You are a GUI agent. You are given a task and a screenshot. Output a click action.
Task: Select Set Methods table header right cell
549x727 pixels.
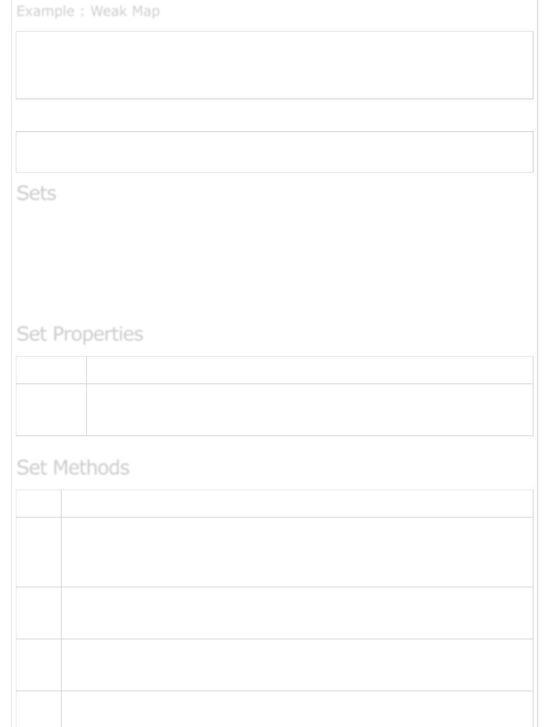pos(297,503)
